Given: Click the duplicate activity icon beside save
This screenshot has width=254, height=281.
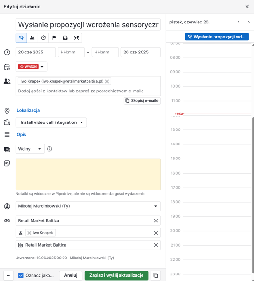Looking at the screenshot, I should click(x=156, y=275).
